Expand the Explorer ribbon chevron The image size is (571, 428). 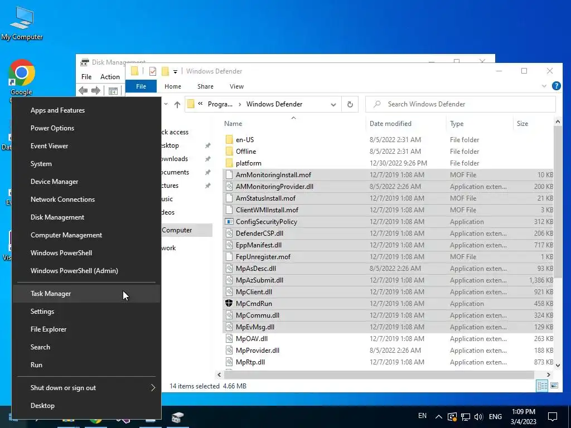(544, 86)
